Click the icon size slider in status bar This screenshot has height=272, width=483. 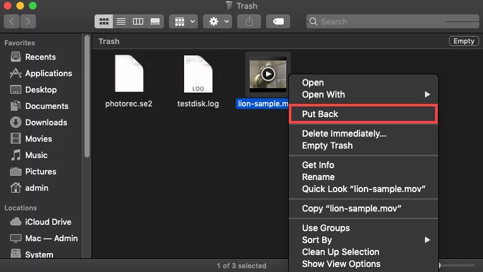click(457, 265)
